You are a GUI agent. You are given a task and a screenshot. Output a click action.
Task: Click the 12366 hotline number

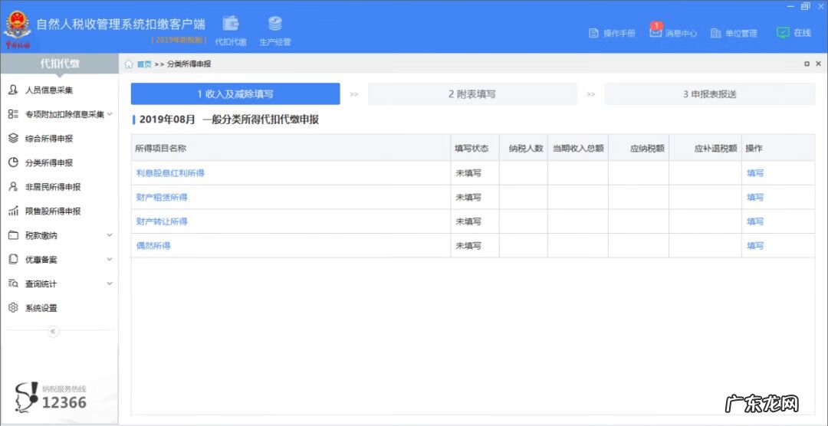[x=64, y=403]
